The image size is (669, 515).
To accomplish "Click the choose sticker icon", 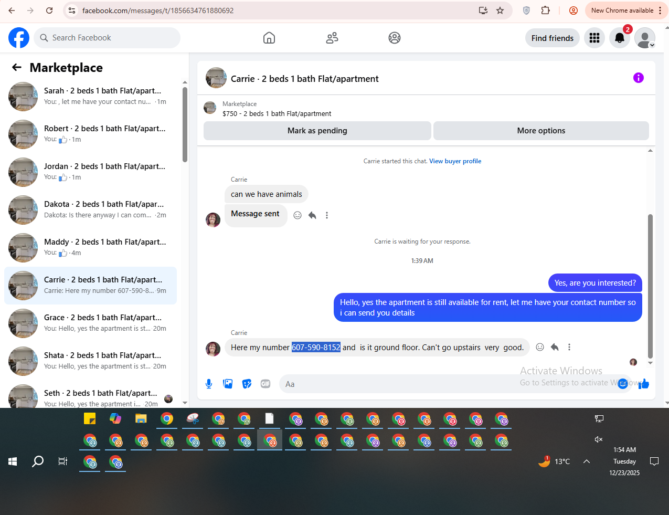I will point(247,384).
